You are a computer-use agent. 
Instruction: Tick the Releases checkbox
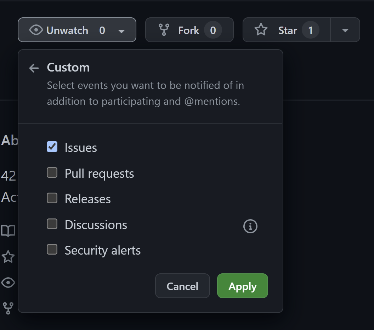[52, 198]
